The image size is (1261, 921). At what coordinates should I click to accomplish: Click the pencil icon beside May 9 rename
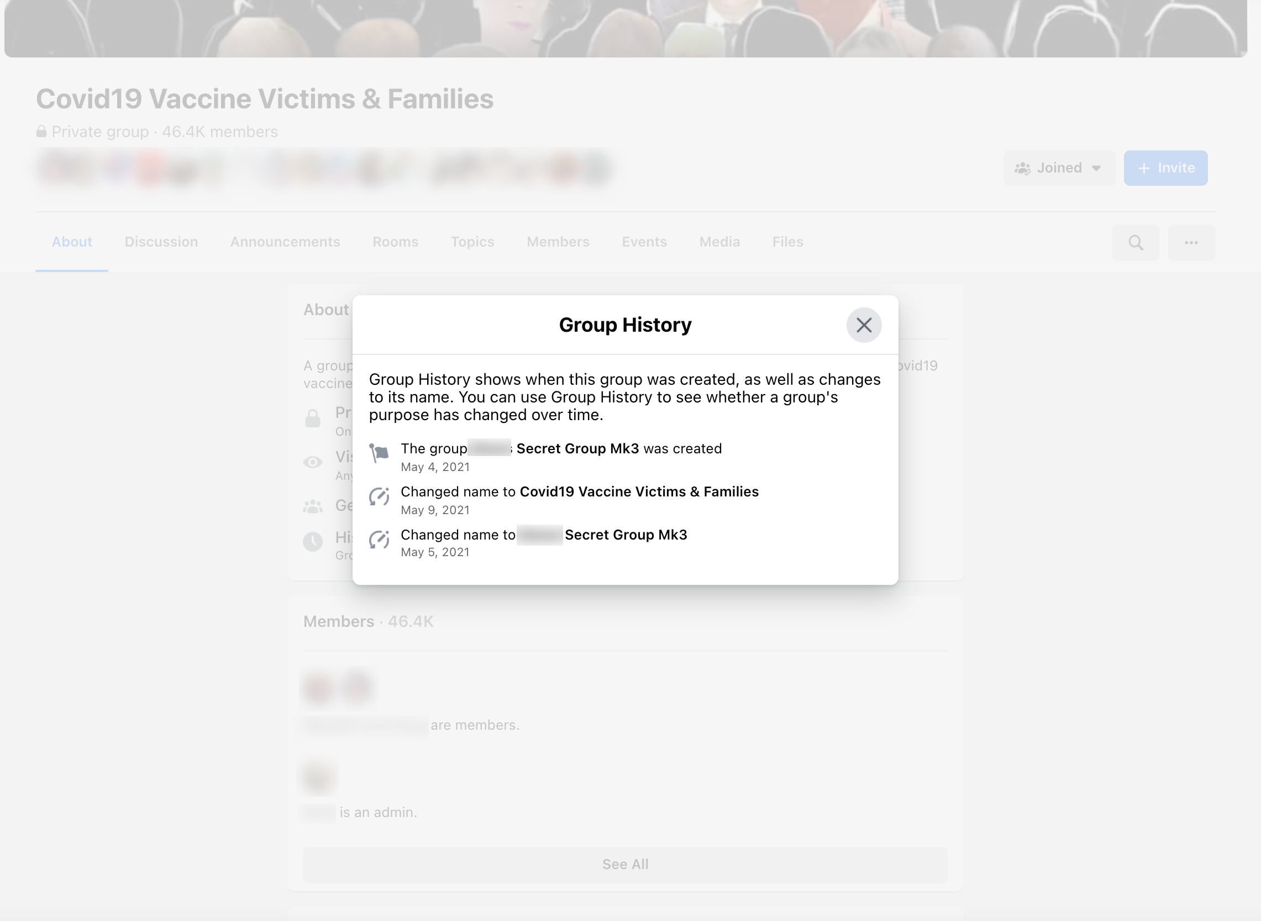point(379,496)
